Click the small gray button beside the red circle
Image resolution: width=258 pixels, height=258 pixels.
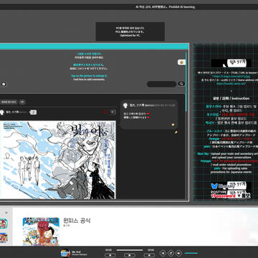coord(113,112)
